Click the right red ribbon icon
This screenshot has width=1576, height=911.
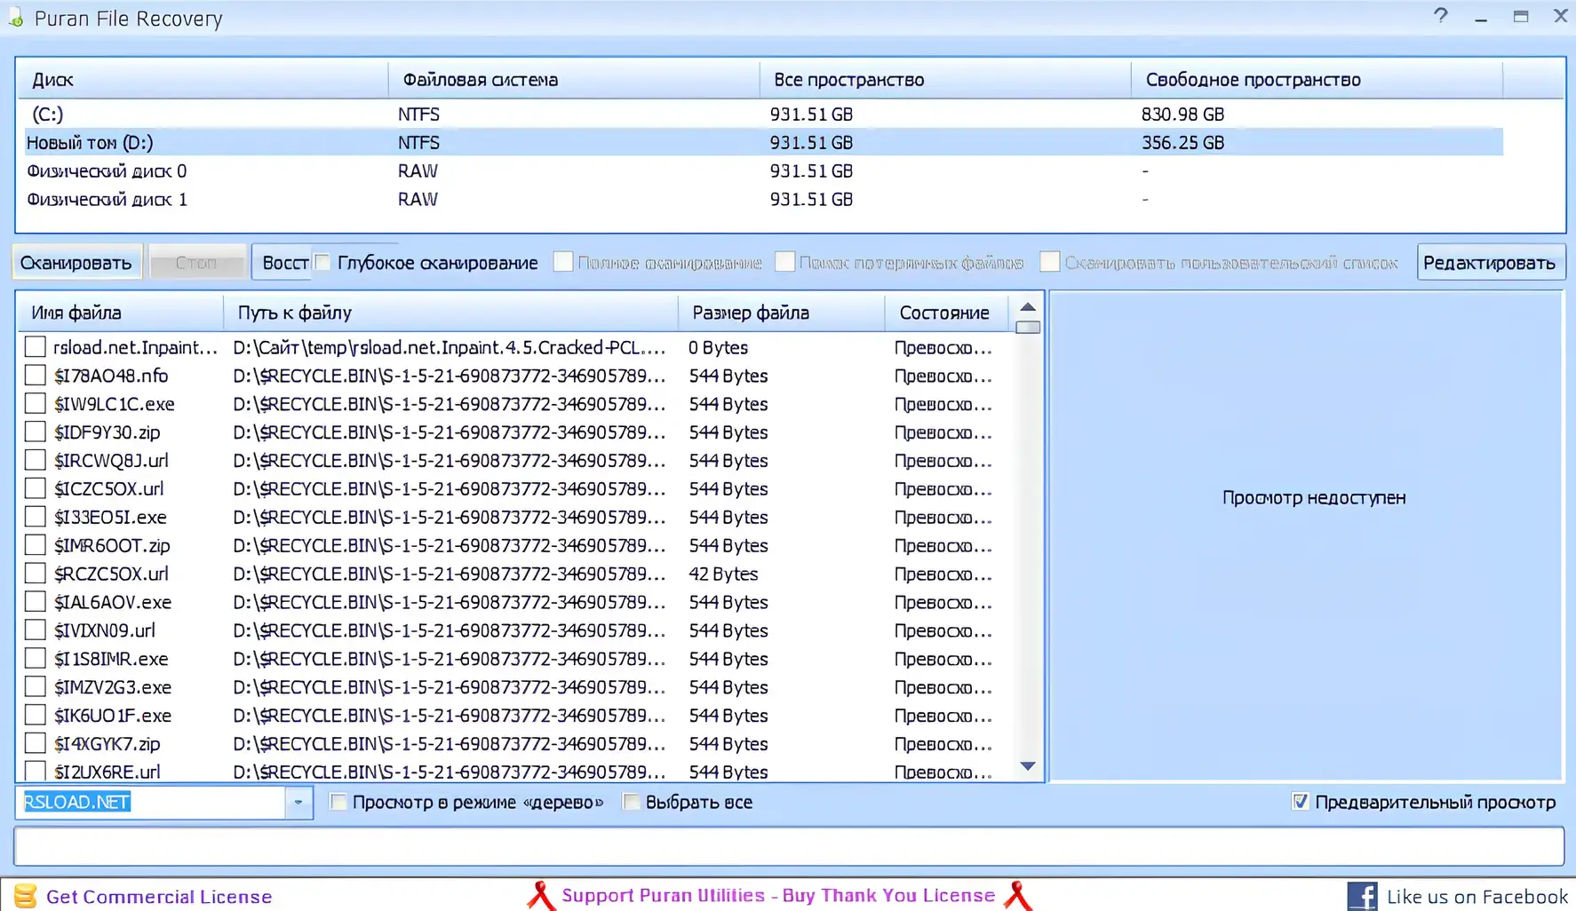(1018, 896)
